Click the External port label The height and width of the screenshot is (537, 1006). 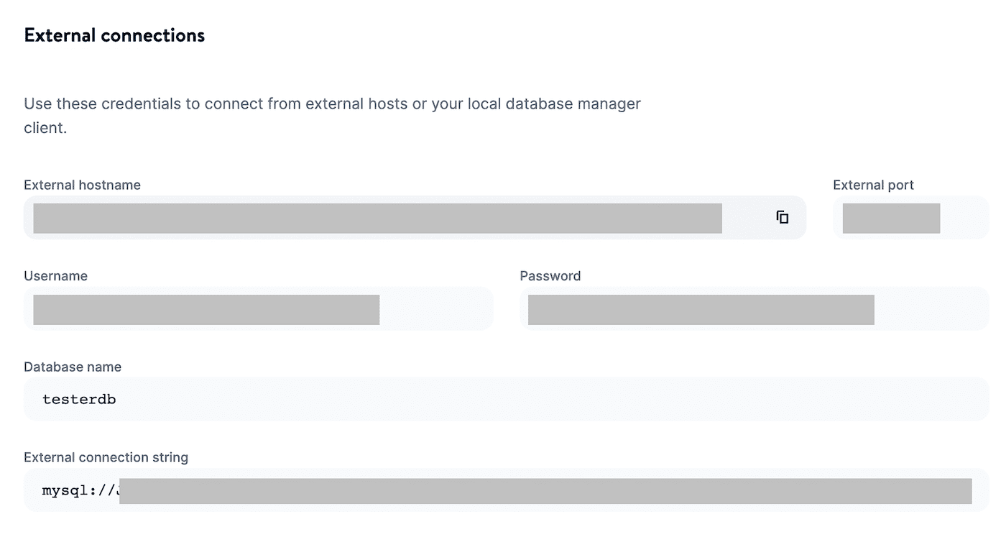(873, 185)
